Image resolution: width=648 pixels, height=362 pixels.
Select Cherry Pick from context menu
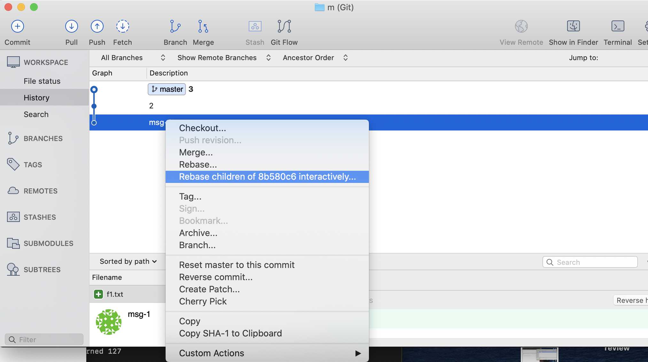[x=203, y=302]
